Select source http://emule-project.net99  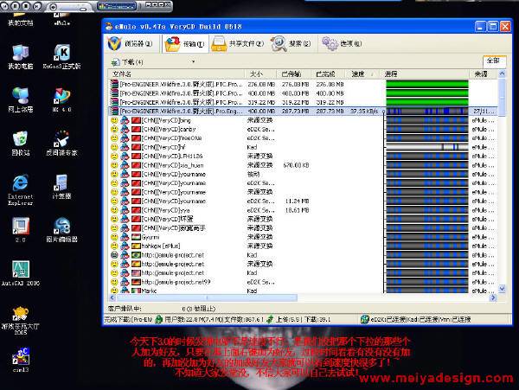(x=304, y=282)
